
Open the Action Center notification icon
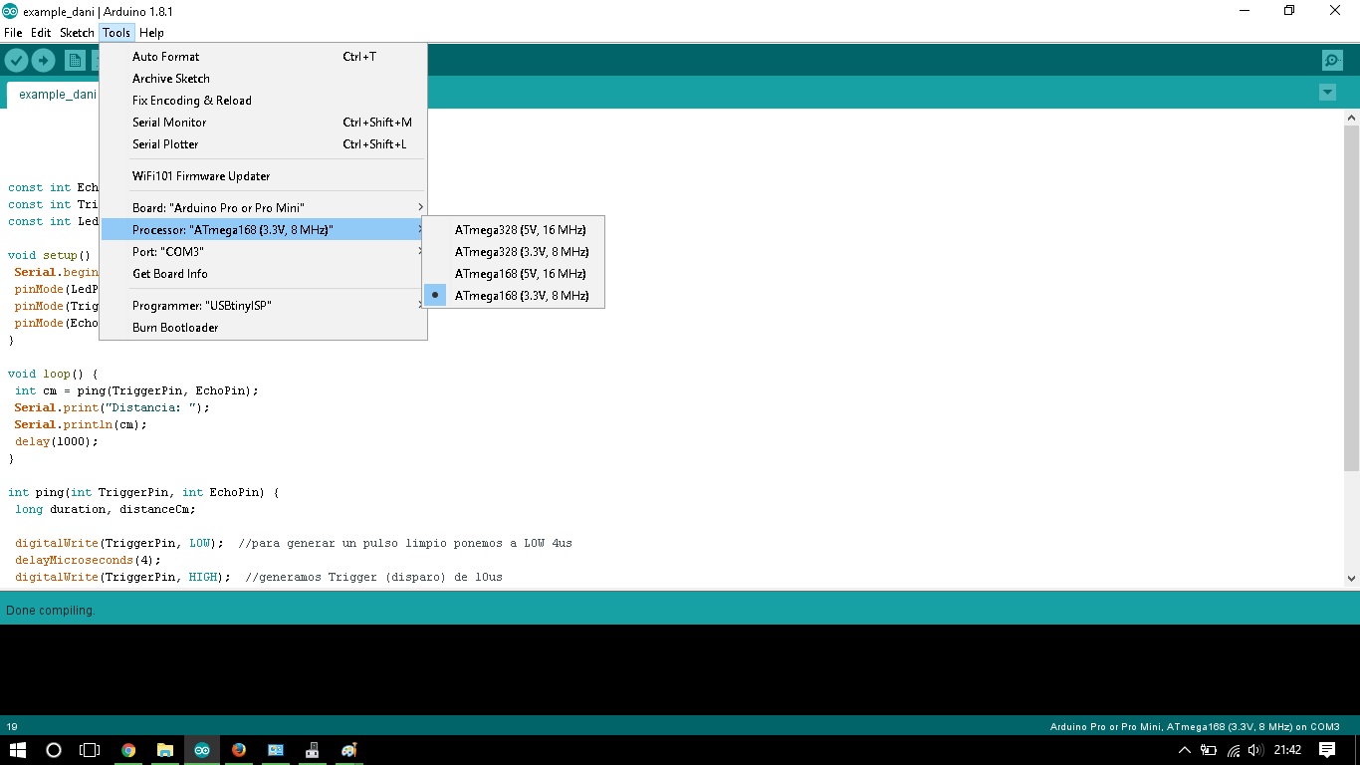[1327, 750]
